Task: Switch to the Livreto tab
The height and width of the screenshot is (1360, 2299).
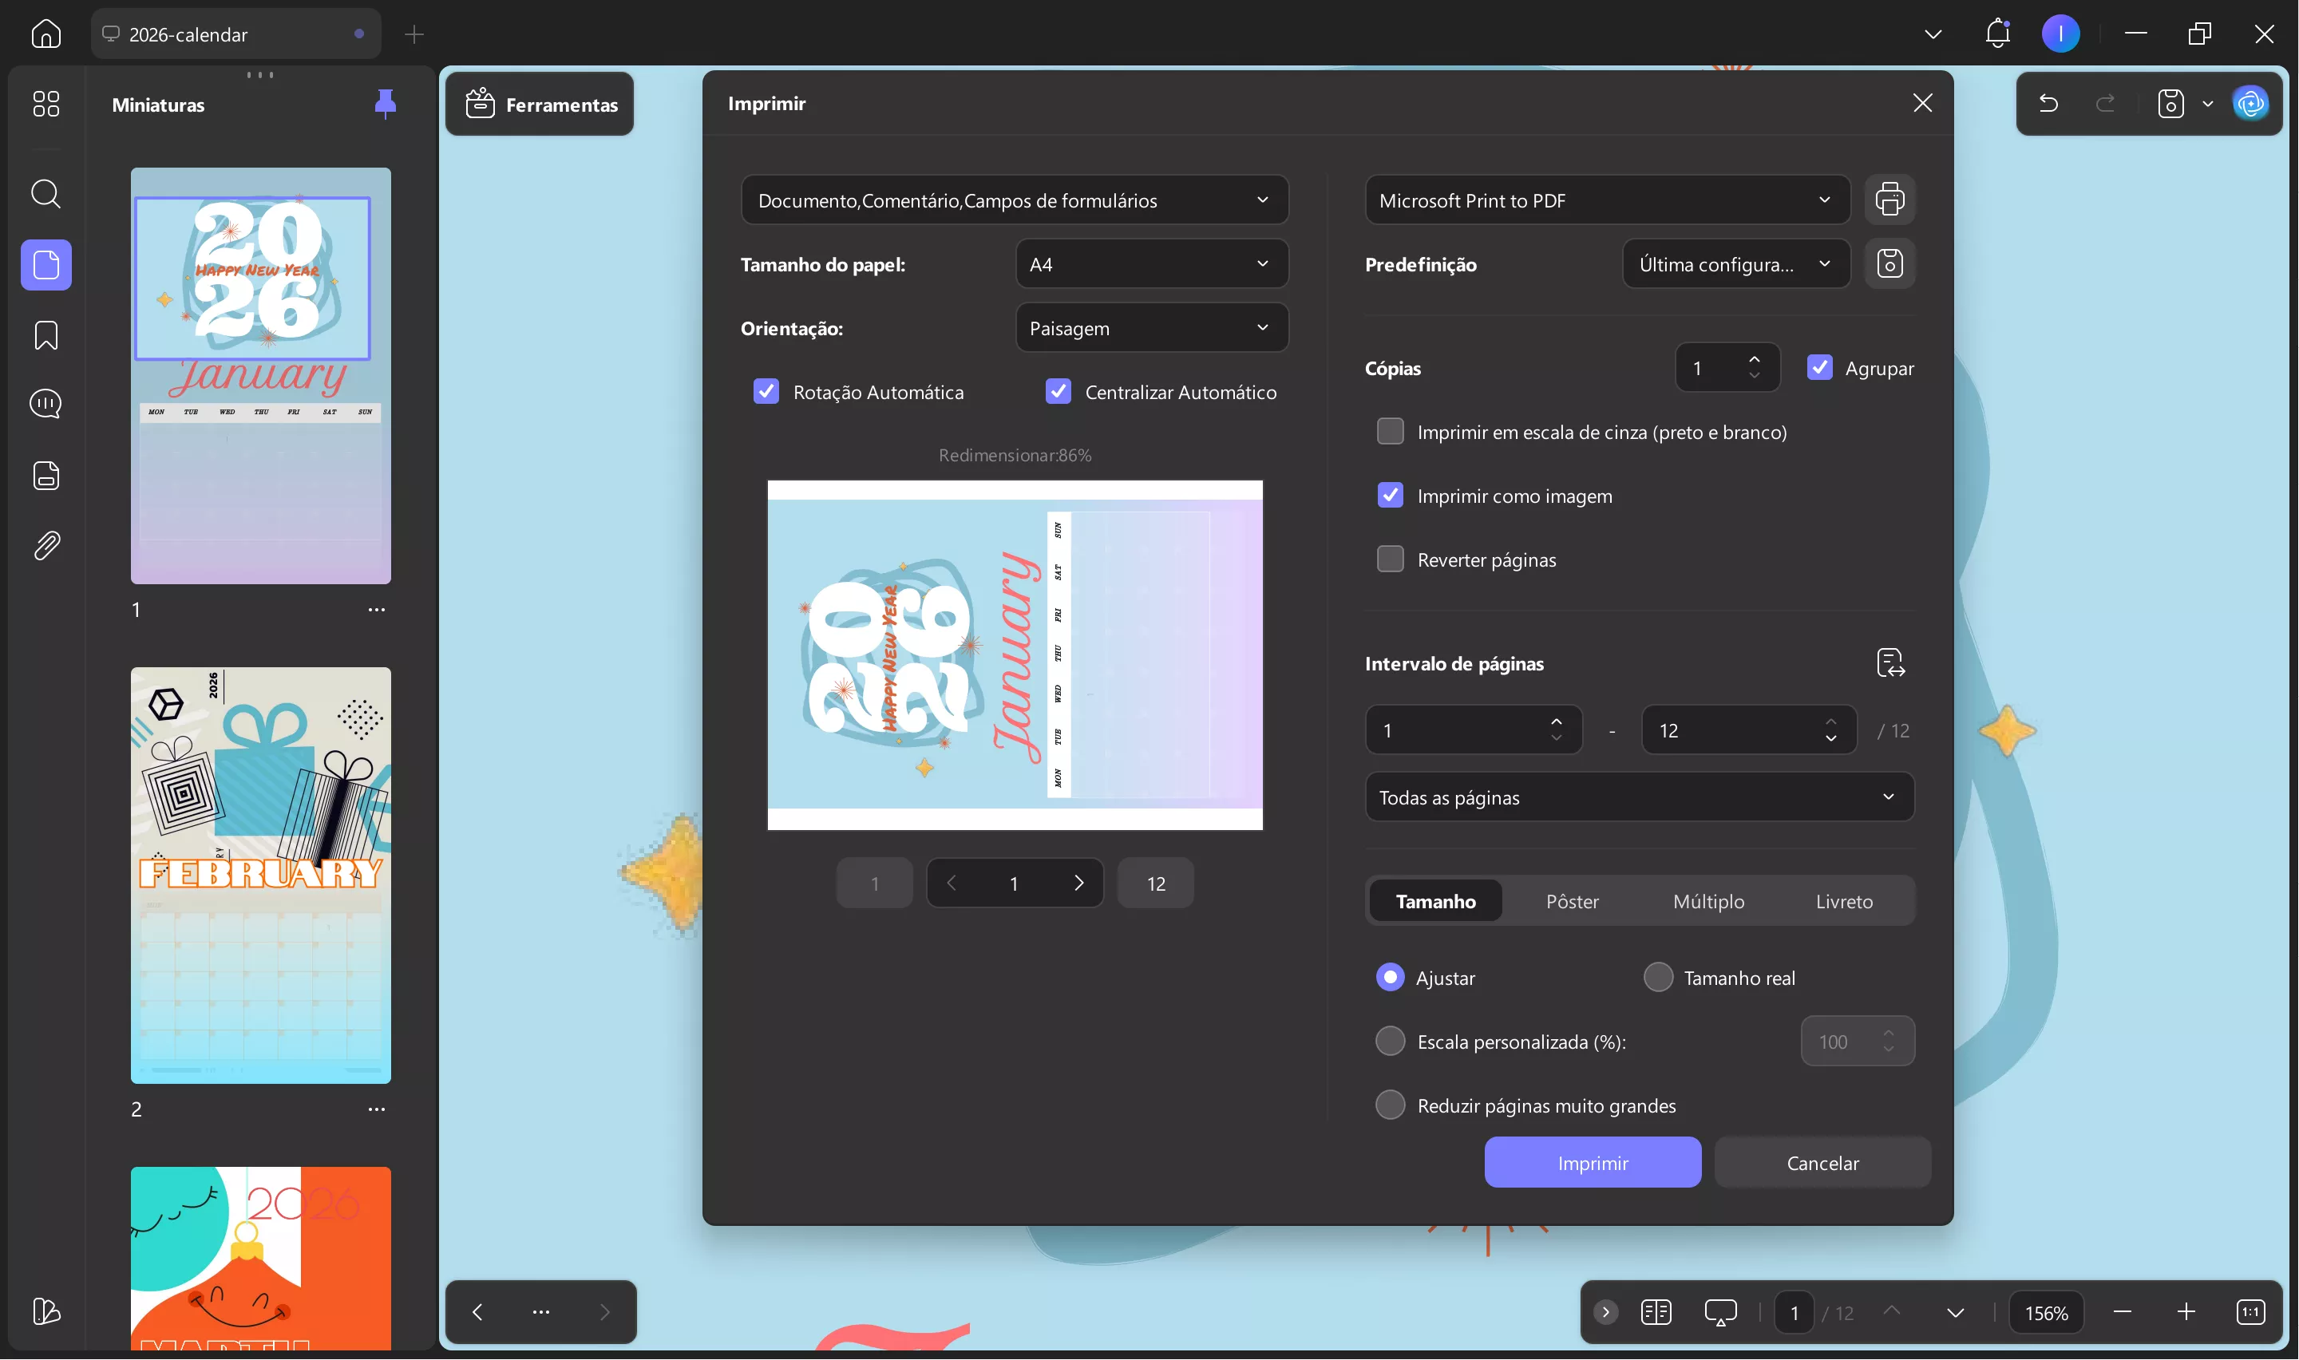Action: pos(1842,901)
